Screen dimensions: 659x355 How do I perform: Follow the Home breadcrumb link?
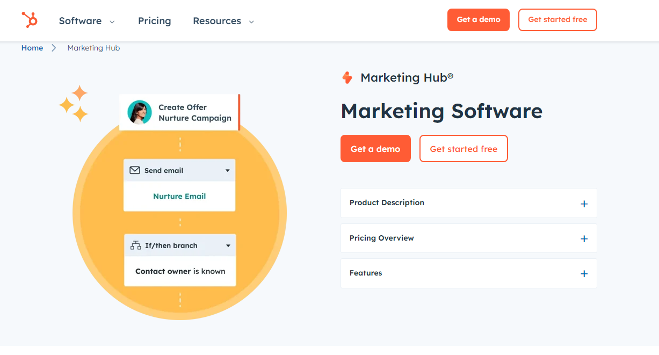coord(32,48)
